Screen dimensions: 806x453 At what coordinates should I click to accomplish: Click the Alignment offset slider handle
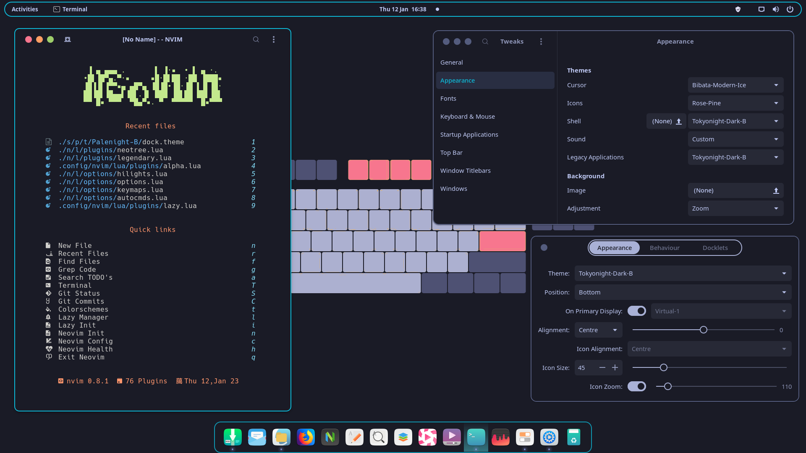[x=704, y=330]
